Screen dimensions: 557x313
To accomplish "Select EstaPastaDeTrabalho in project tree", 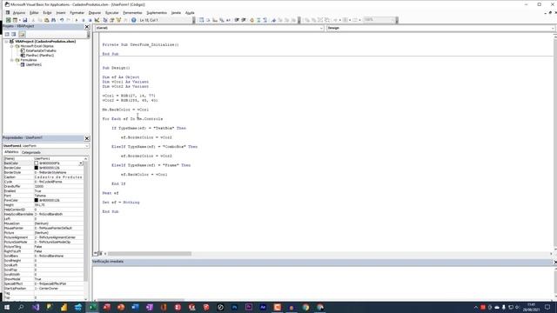I will [x=41, y=50].
